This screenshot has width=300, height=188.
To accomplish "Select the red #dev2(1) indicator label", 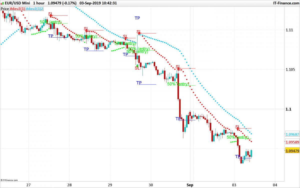I will click(17, 9).
